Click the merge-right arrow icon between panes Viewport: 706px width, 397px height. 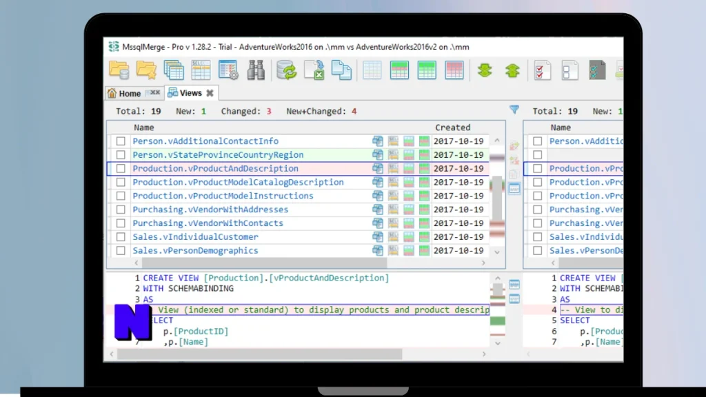(x=514, y=146)
